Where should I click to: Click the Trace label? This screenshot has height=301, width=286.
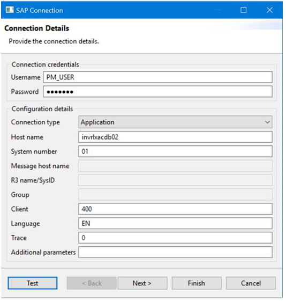click(x=19, y=238)
